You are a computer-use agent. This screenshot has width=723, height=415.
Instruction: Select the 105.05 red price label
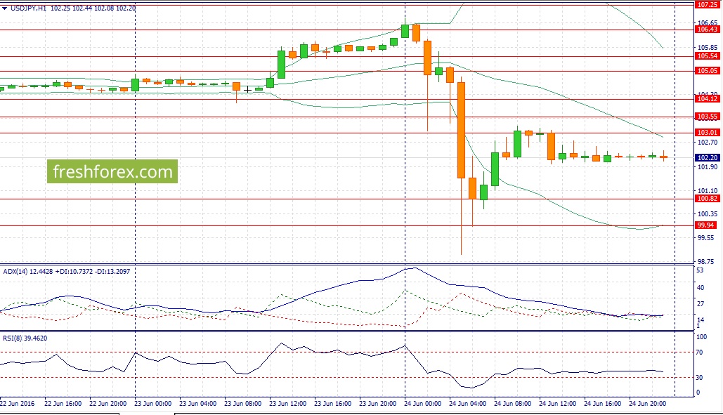pyautogui.click(x=707, y=71)
